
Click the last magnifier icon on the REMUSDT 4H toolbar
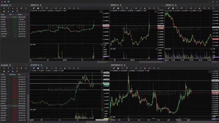click(78, 8)
